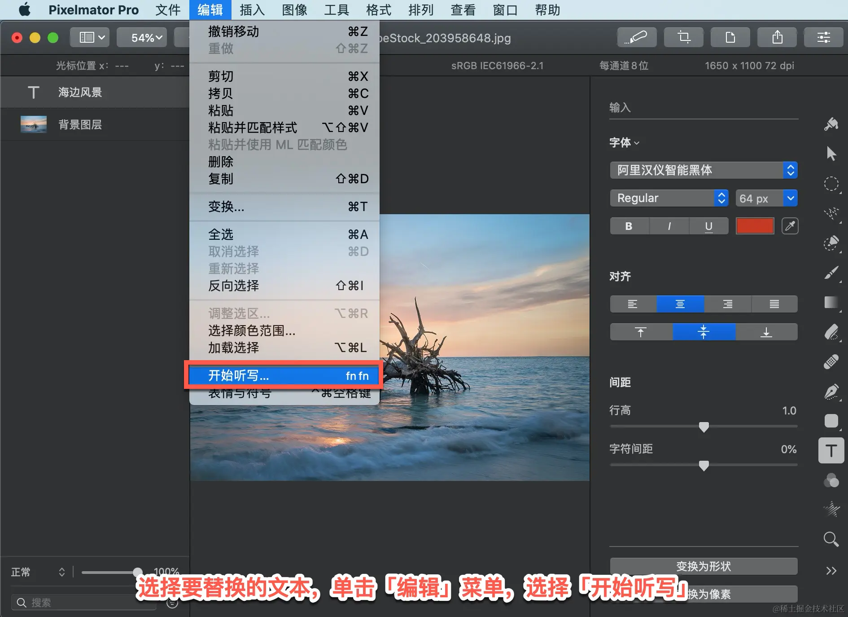This screenshot has width=848, height=617.
Task: Select the Zoom magnifier tool
Action: (831, 539)
